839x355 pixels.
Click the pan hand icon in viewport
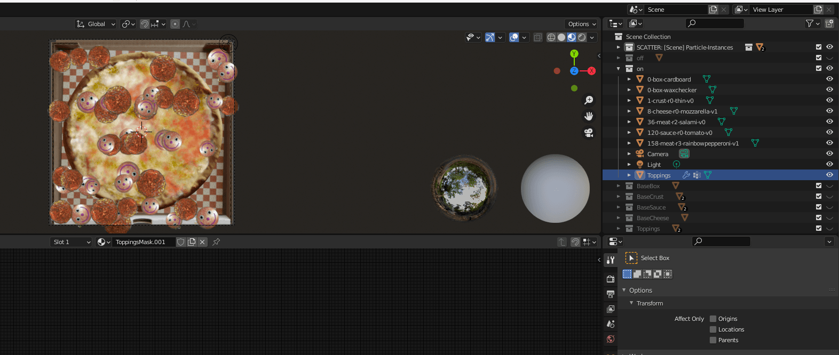(589, 116)
